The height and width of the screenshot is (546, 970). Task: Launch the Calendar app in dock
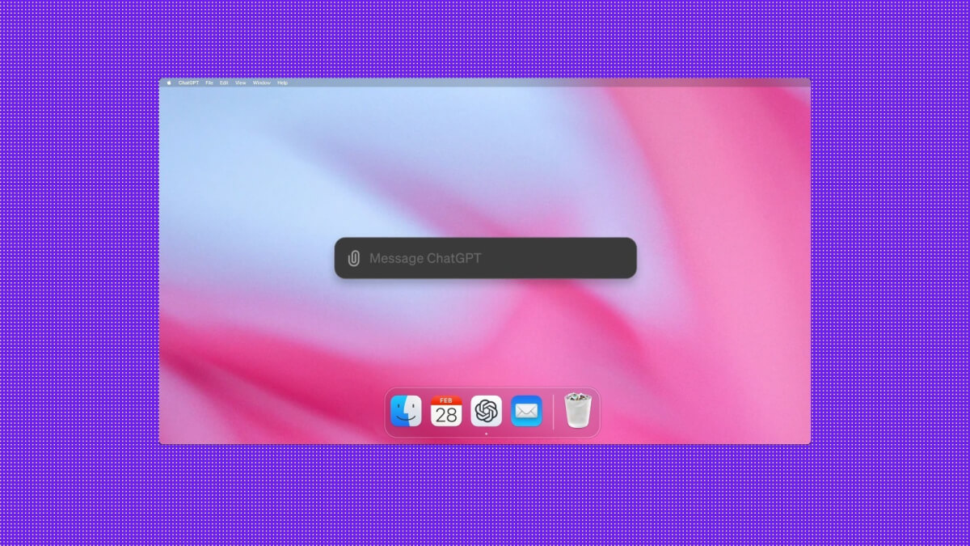tap(446, 412)
